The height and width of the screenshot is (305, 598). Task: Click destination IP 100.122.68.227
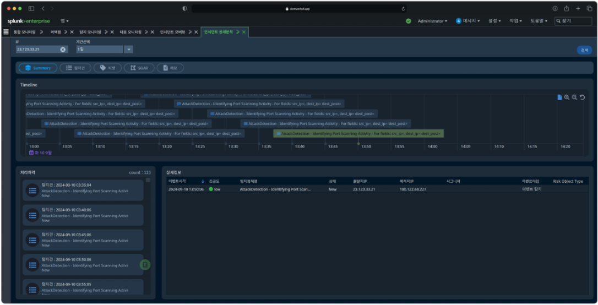pos(412,189)
